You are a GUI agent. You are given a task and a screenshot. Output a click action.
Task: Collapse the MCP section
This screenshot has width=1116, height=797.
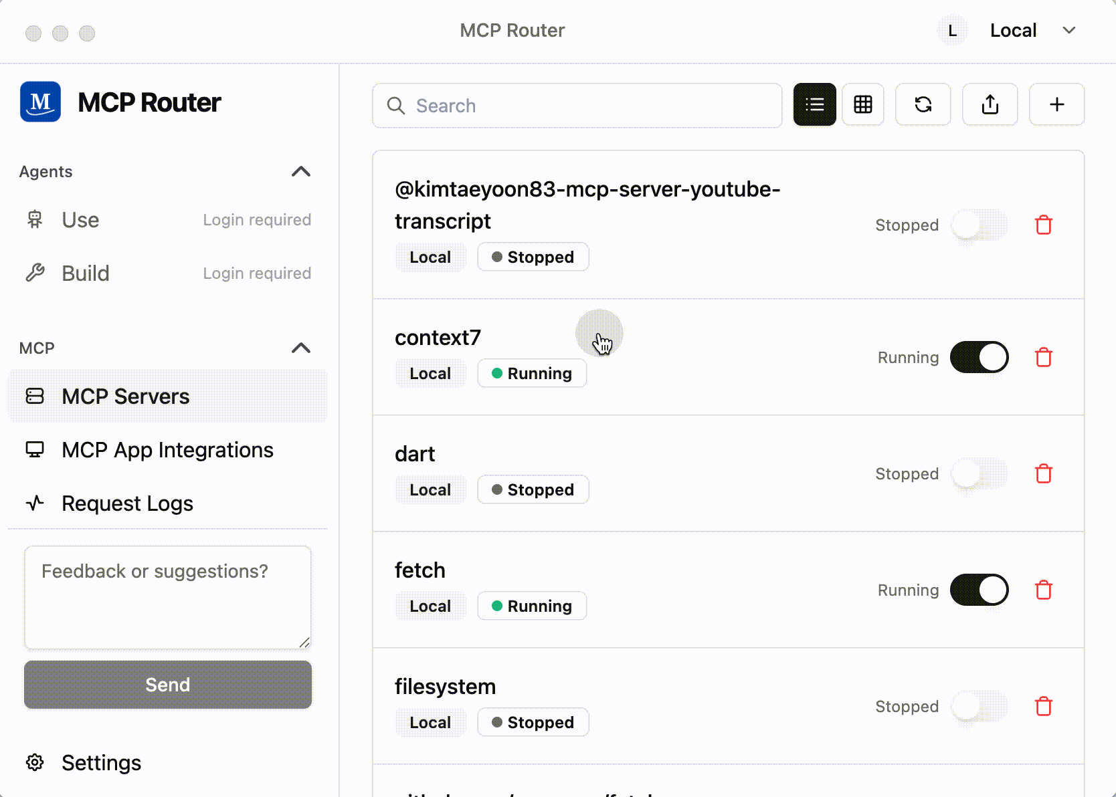coord(301,348)
